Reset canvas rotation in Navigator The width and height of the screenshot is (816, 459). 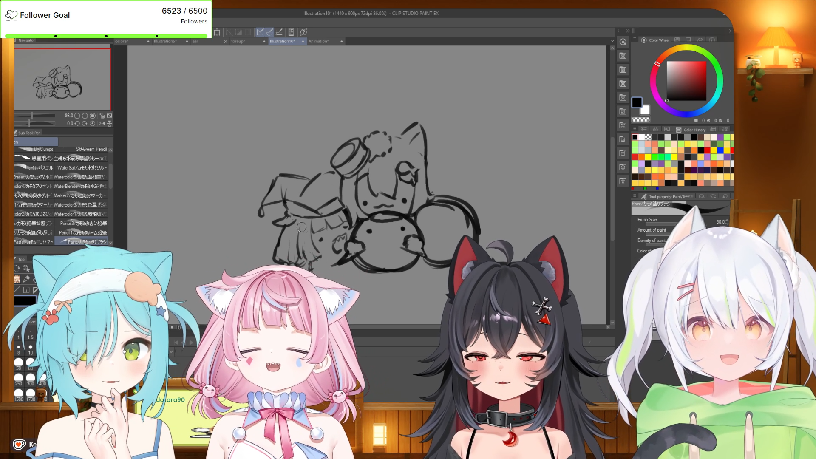click(x=93, y=123)
